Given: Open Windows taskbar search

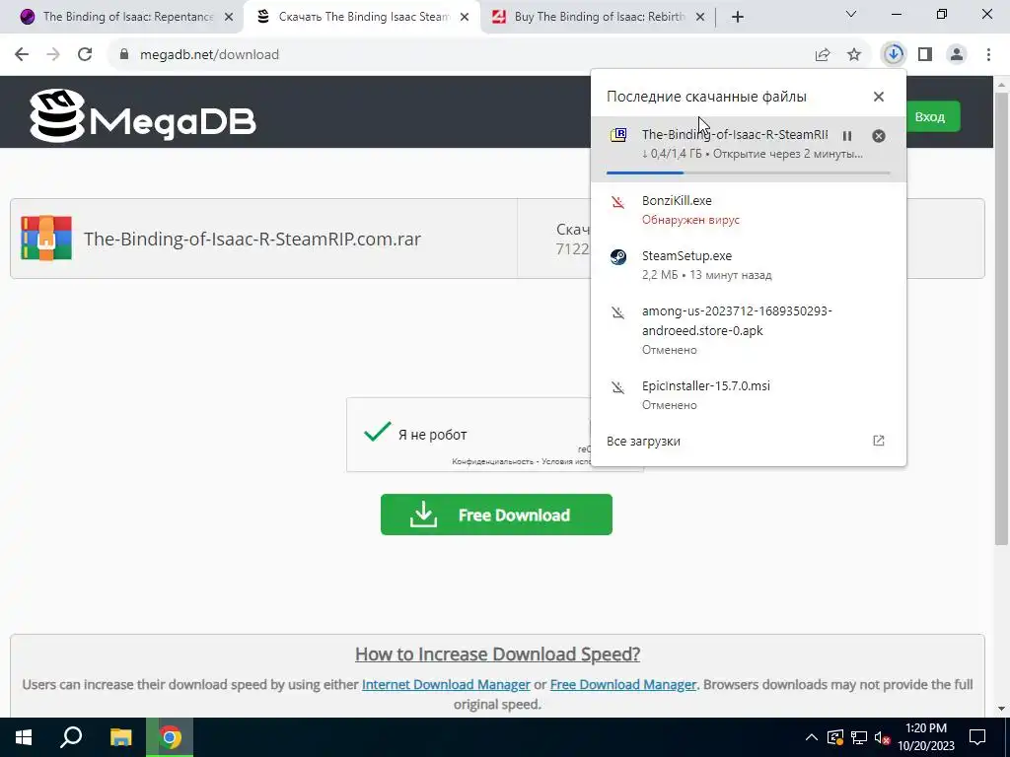Looking at the screenshot, I should pyautogui.click(x=71, y=737).
